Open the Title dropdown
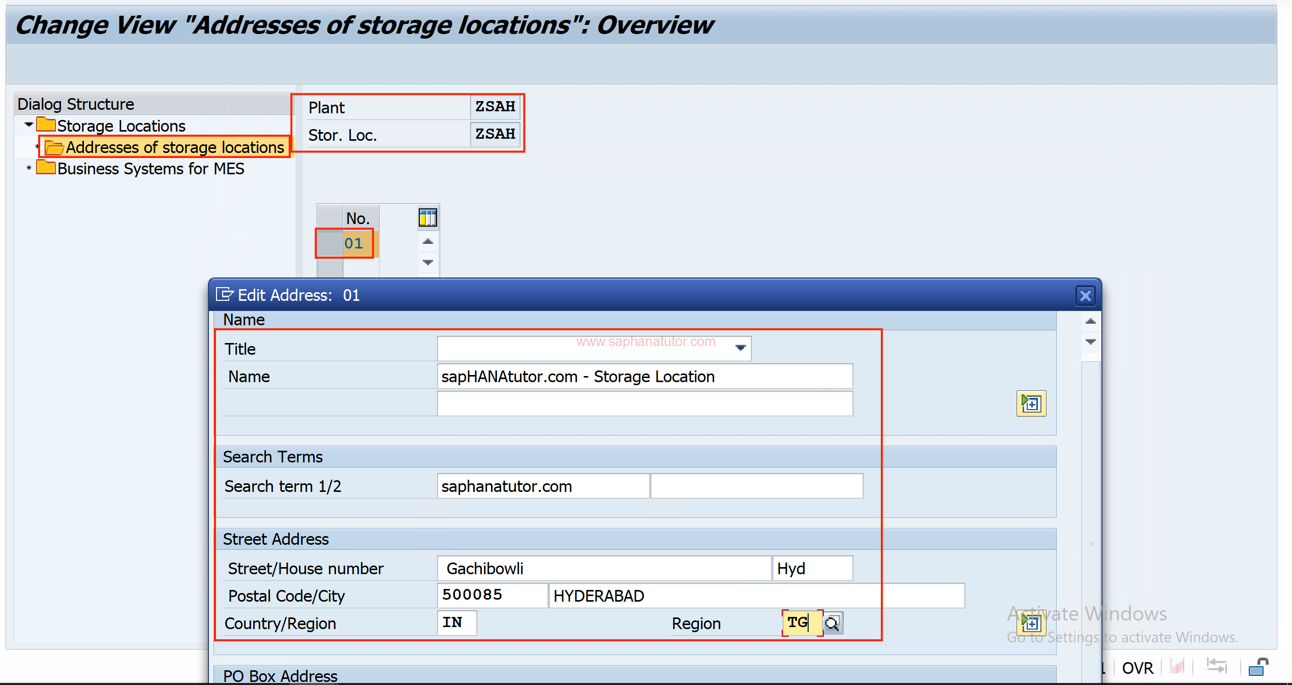 (x=741, y=348)
